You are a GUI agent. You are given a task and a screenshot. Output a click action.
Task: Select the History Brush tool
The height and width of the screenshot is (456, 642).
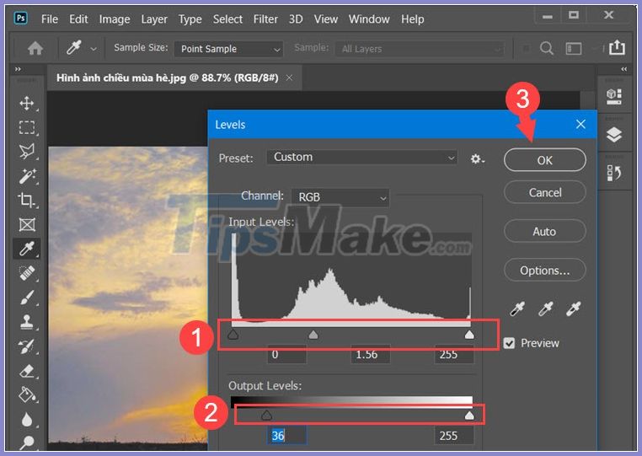(x=27, y=346)
